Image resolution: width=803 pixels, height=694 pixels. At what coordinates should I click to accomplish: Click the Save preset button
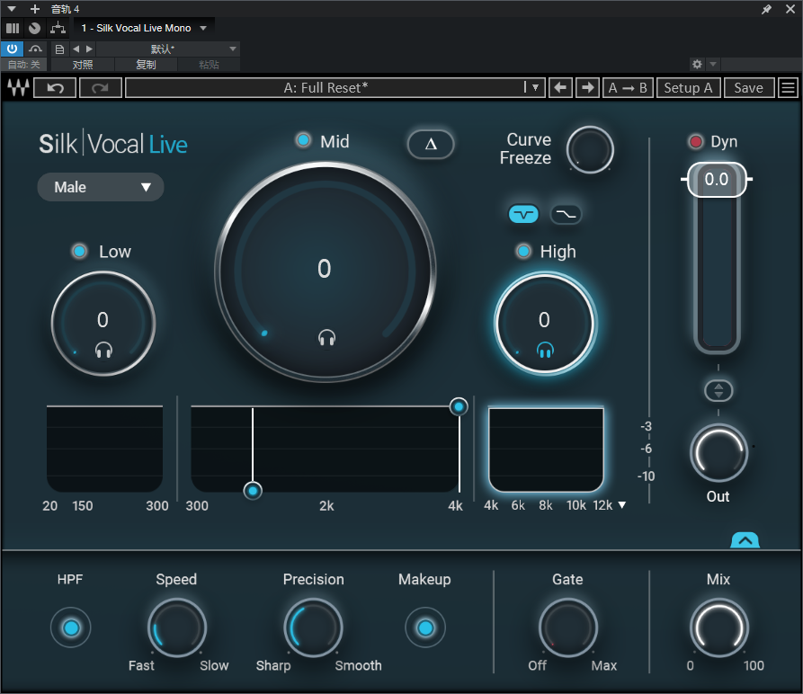749,87
